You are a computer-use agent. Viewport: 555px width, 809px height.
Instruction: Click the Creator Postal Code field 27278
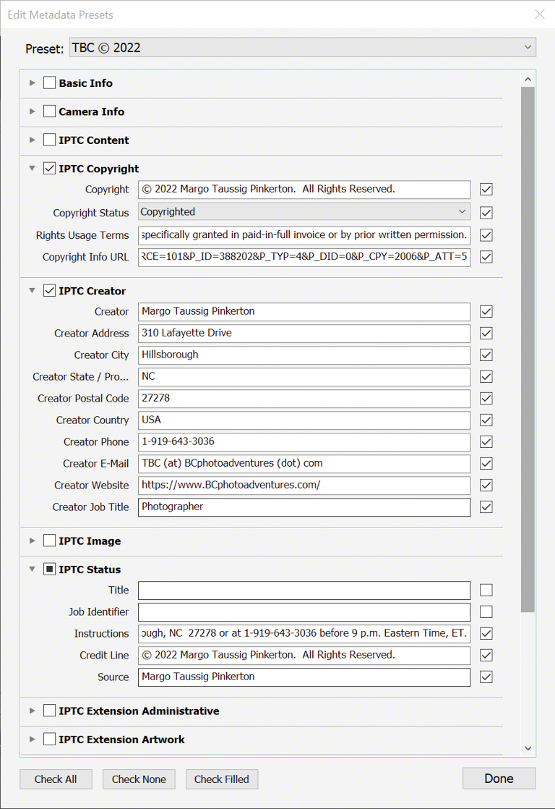pos(304,398)
